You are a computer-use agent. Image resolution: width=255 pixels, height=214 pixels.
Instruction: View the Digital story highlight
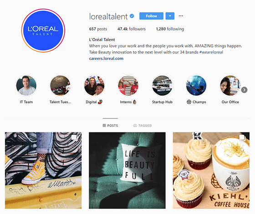point(94,86)
